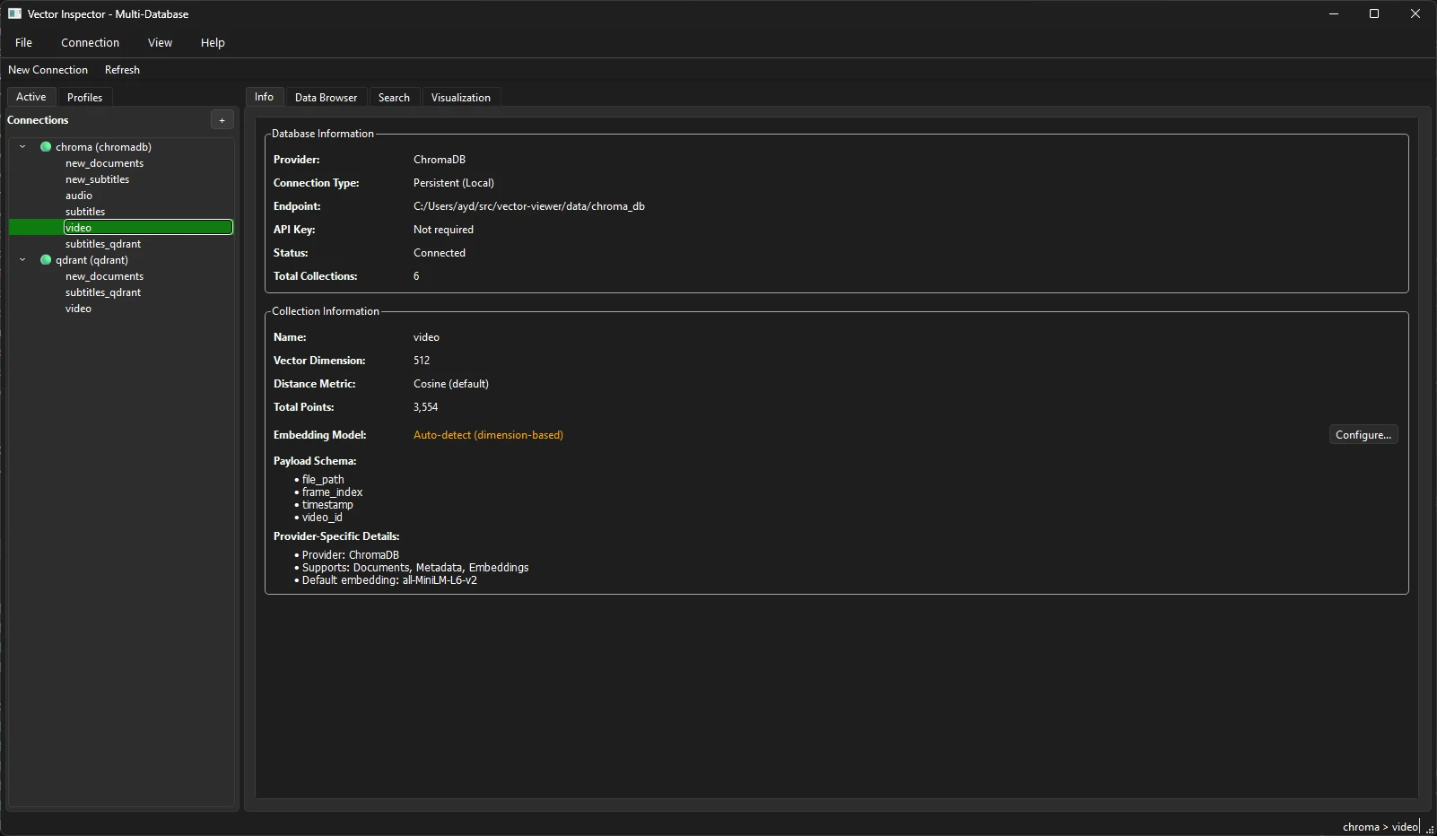Click the Vector Inspector app icon in title bar

(x=14, y=13)
